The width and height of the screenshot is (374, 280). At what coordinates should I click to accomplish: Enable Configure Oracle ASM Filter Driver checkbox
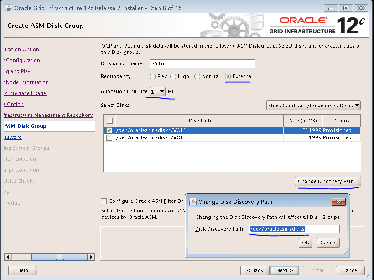click(104, 201)
